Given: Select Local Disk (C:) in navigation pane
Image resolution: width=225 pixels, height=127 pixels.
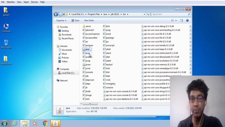Looking at the screenshot, I should coord(68,73).
